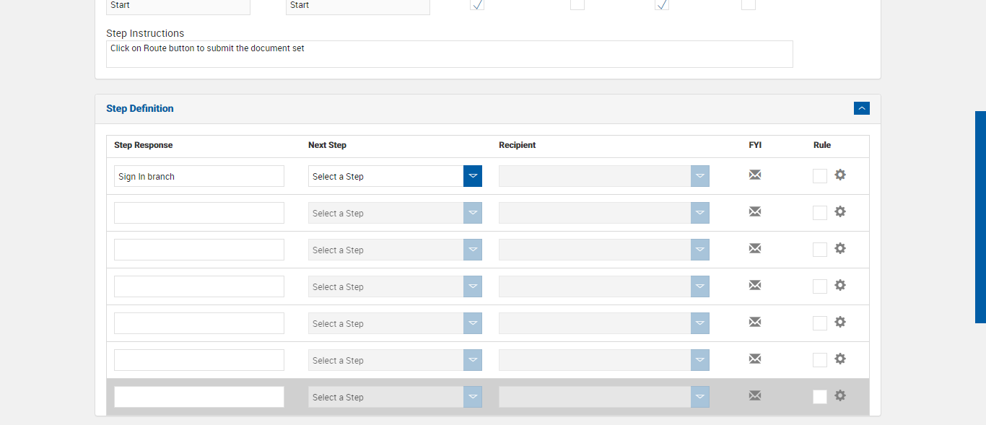
Task: Click the blue vertical scrollbar thumb
Action: tap(980, 216)
